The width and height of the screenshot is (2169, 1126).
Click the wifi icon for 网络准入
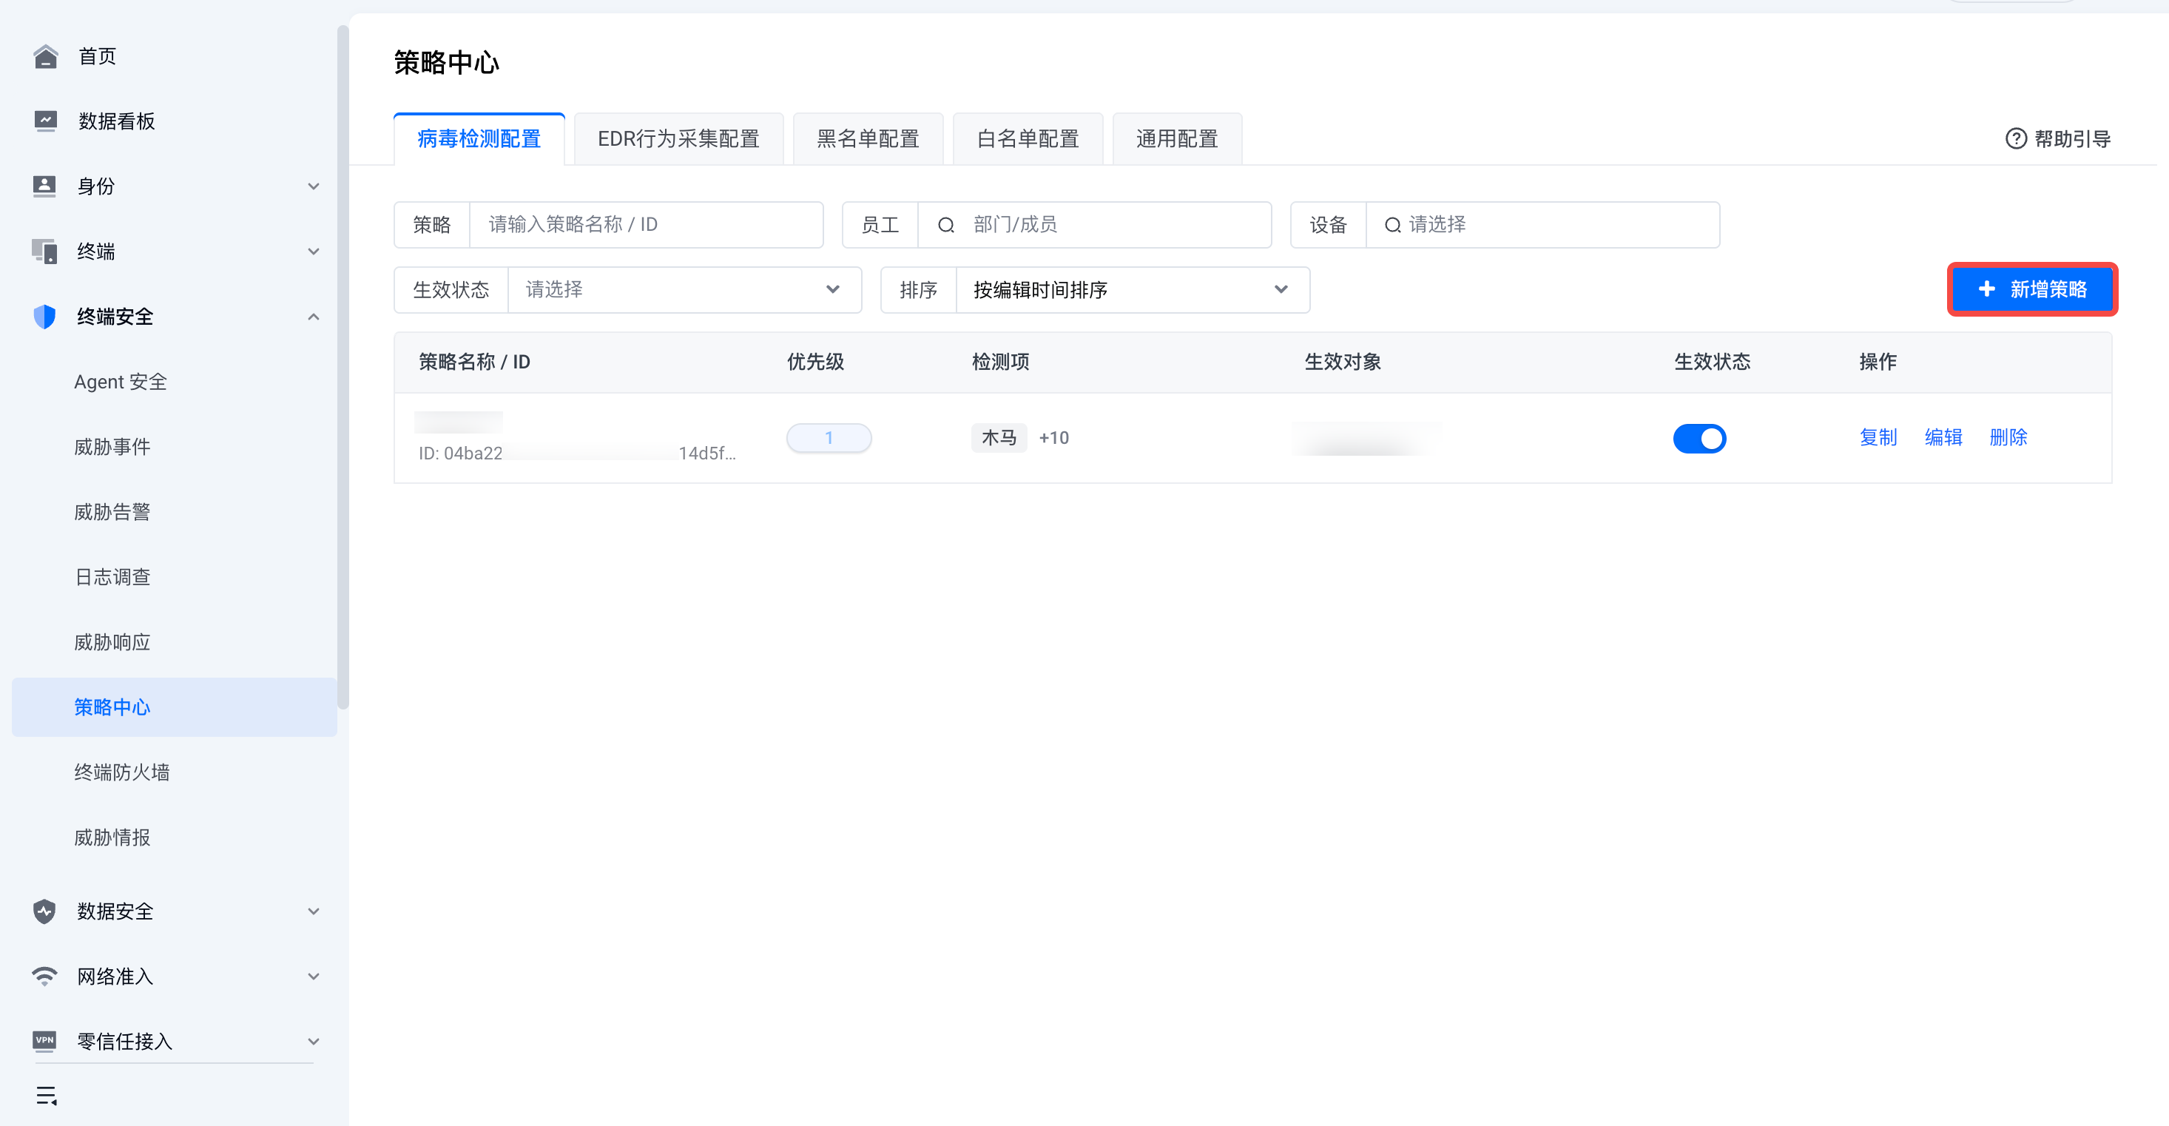pos(44,976)
